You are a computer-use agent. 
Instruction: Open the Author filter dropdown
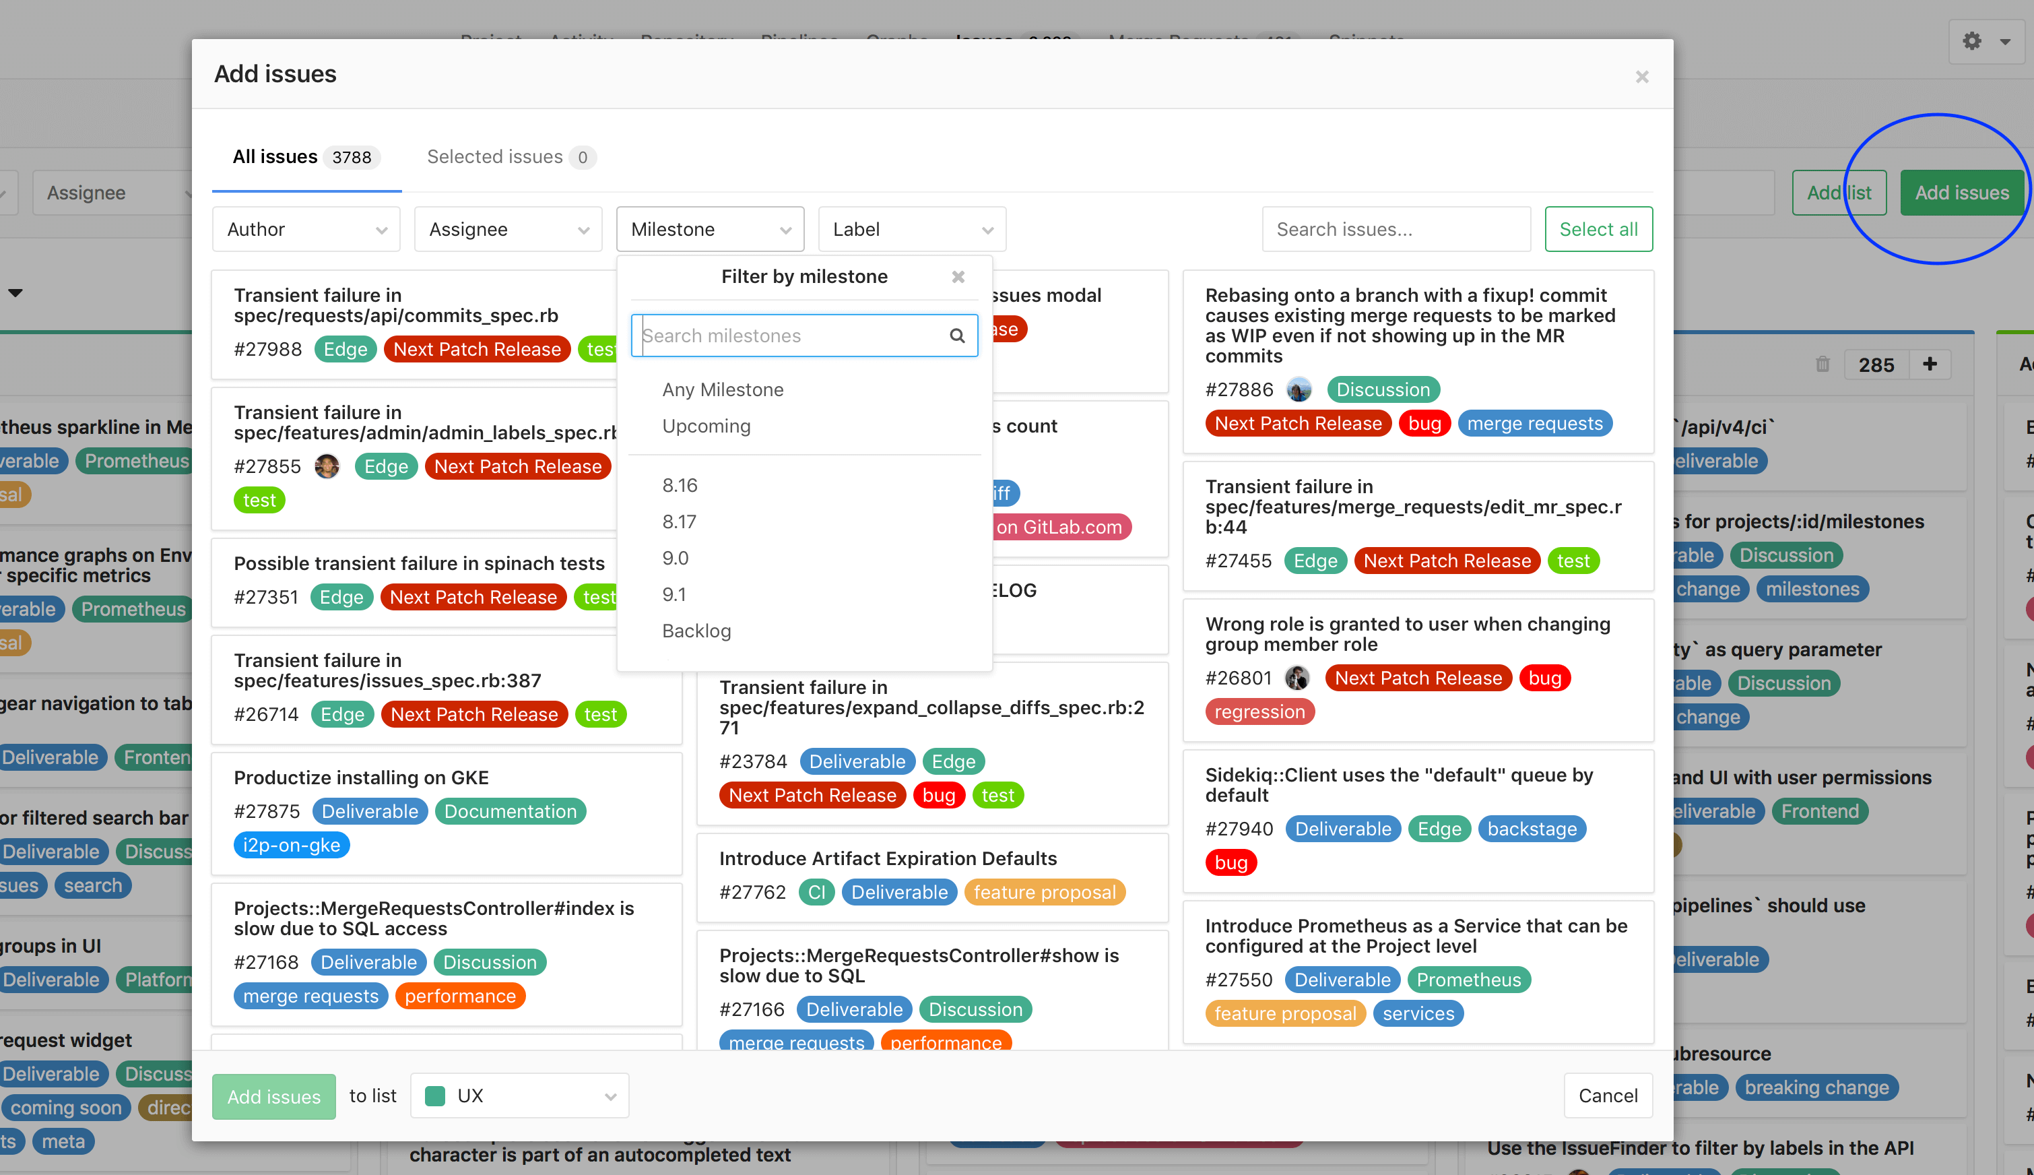[x=304, y=229]
